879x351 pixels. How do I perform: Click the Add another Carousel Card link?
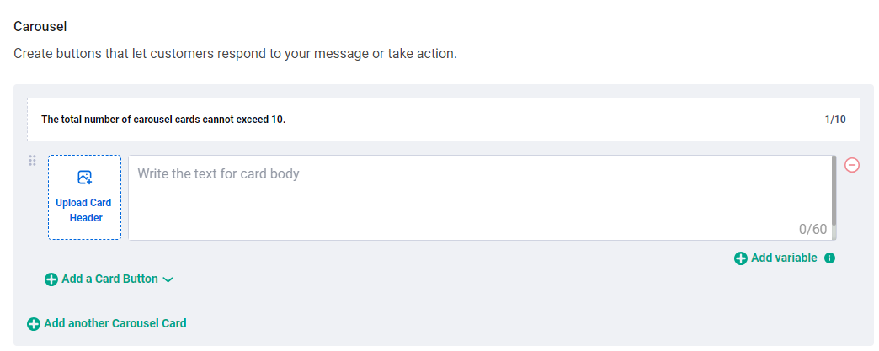pyautogui.click(x=115, y=323)
